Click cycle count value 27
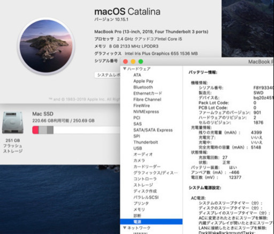This screenshot has height=234, width=274. tap(225, 157)
